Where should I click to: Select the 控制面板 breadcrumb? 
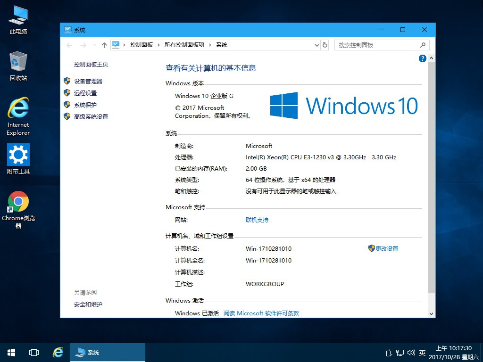[x=142, y=45]
